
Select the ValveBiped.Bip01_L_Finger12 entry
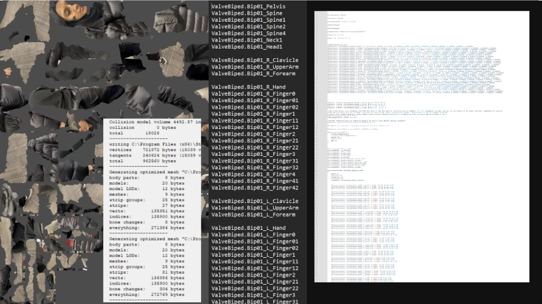pyautogui.click(x=255, y=269)
